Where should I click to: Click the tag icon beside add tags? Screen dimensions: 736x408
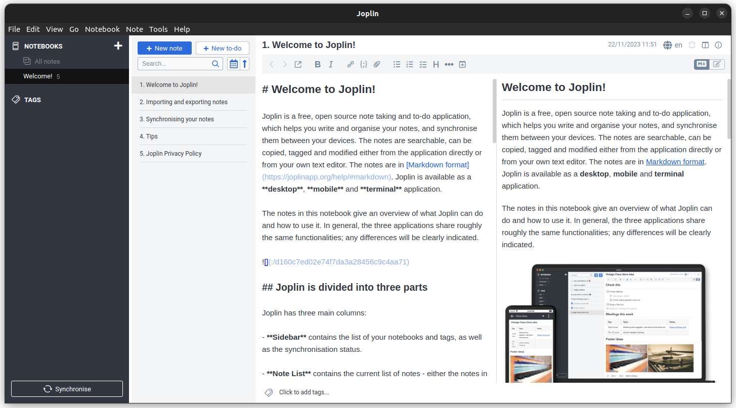pos(269,392)
